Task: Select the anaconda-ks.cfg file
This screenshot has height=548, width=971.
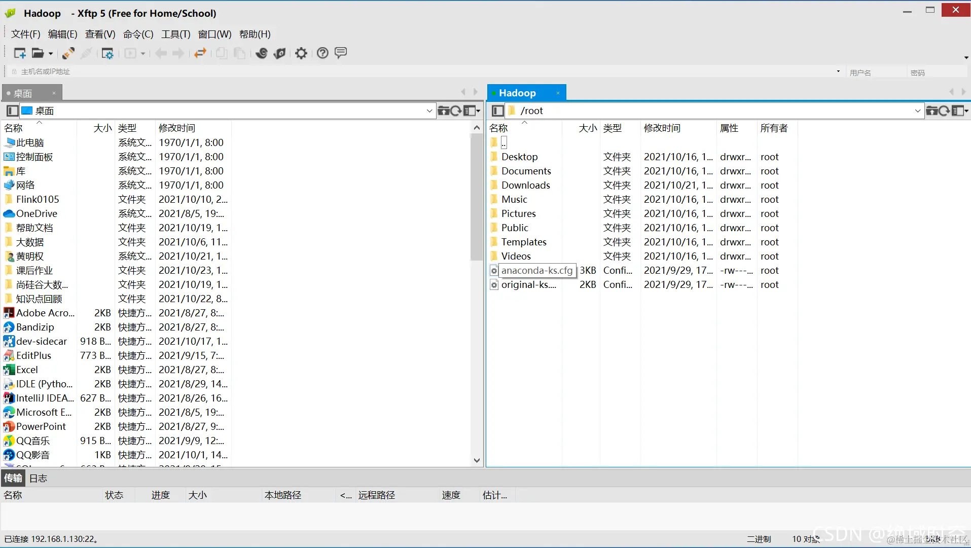Action: click(x=537, y=271)
